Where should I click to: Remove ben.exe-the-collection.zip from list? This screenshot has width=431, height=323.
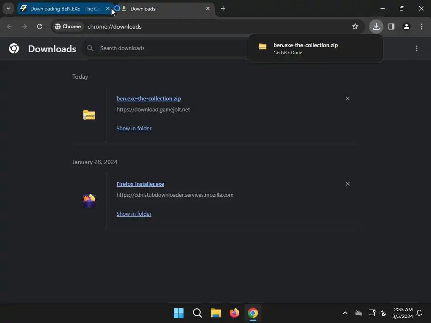click(348, 98)
